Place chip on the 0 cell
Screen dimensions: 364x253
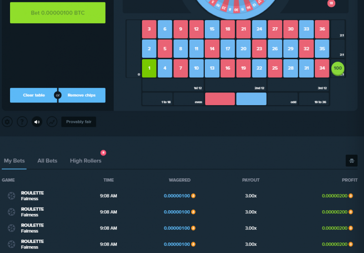(134, 49)
